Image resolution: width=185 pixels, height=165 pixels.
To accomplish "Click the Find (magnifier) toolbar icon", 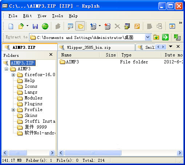I will [71, 26].
